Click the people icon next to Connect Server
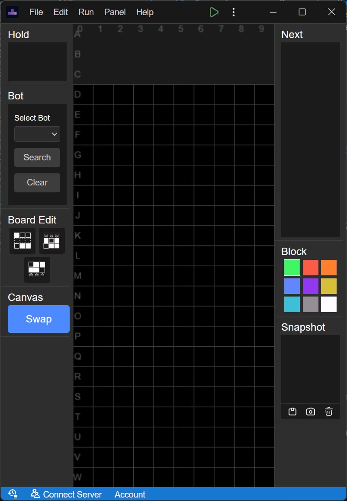 35,494
